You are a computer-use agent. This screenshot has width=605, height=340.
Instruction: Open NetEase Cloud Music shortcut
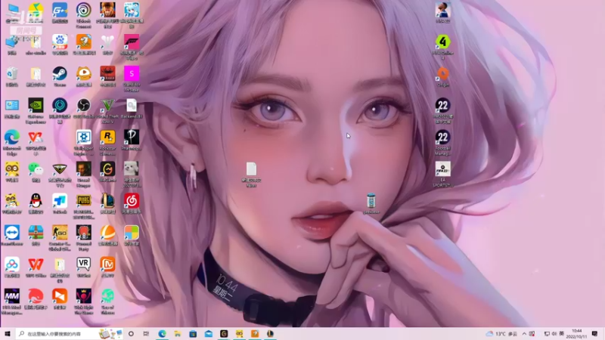[132, 203]
